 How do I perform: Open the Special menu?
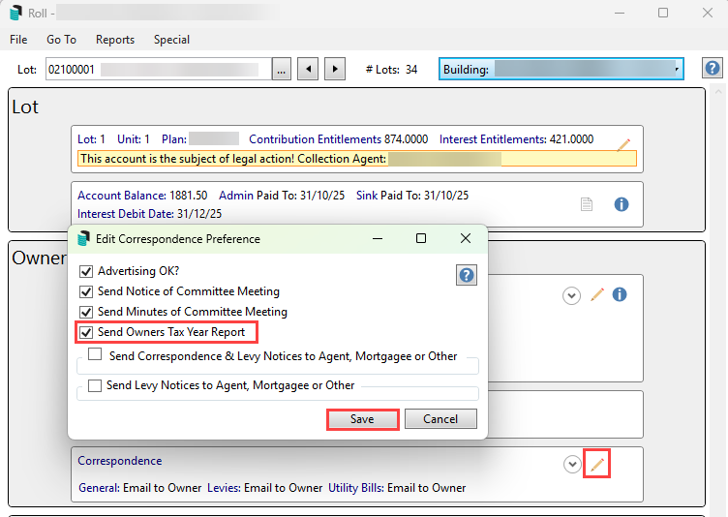[x=171, y=40]
